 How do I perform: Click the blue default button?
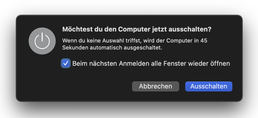[x=209, y=86]
